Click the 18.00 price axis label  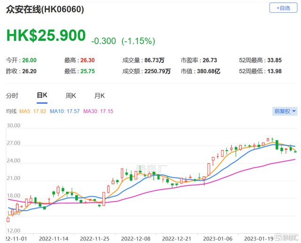14,196
